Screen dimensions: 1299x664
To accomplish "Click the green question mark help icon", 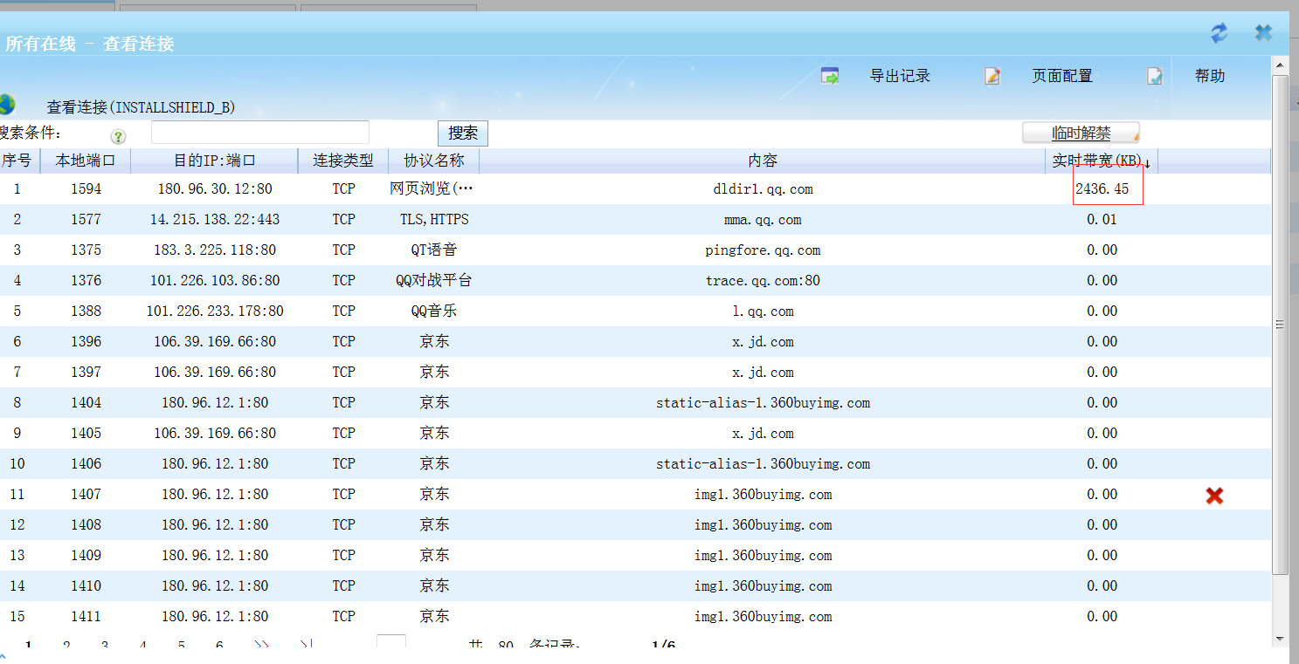I will pyautogui.click(x=118, y=136).
